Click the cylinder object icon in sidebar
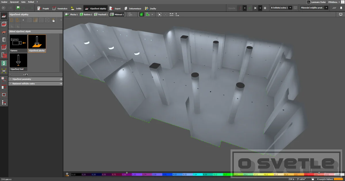The width and height of the screenshot is (345, 181). coord(4,40)
